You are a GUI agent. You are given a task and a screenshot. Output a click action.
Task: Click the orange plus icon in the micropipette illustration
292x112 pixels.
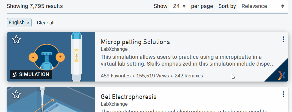tap(60, 57)
